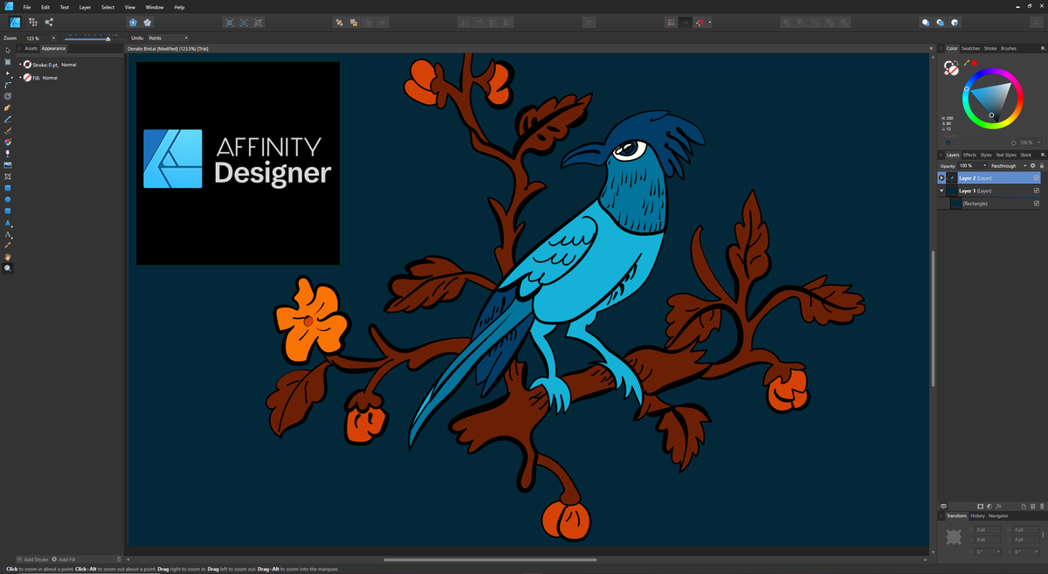Open the Layer menu
The width and height of the screenshot is (1048, 574).
coord(85,7)
